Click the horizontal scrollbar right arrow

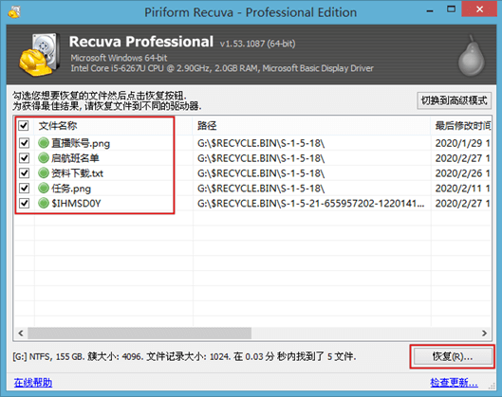click(484, 334)
